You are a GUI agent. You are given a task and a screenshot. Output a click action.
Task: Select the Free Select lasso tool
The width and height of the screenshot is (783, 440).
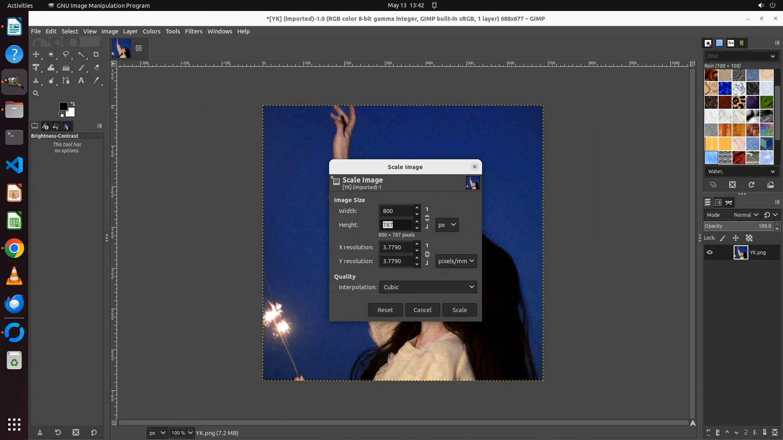66,55
